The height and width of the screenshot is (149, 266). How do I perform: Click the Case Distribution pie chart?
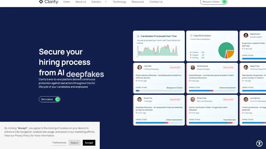tap(226, 50)
